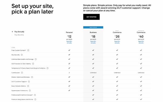Select the Personal plan column header
The height and width of the screenshot is (102, 163).
pyautogui.click(x=69, y=32)
